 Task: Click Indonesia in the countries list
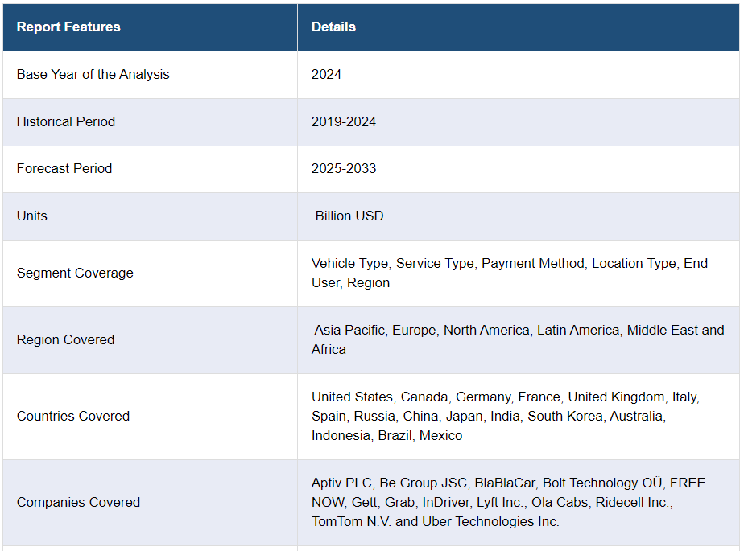coord(341,435)
